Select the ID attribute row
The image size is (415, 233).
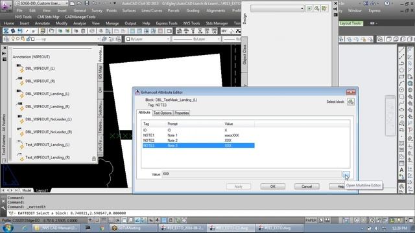point(198,130)
